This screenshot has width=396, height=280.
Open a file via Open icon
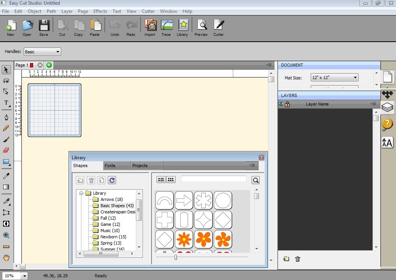(27, 28)
